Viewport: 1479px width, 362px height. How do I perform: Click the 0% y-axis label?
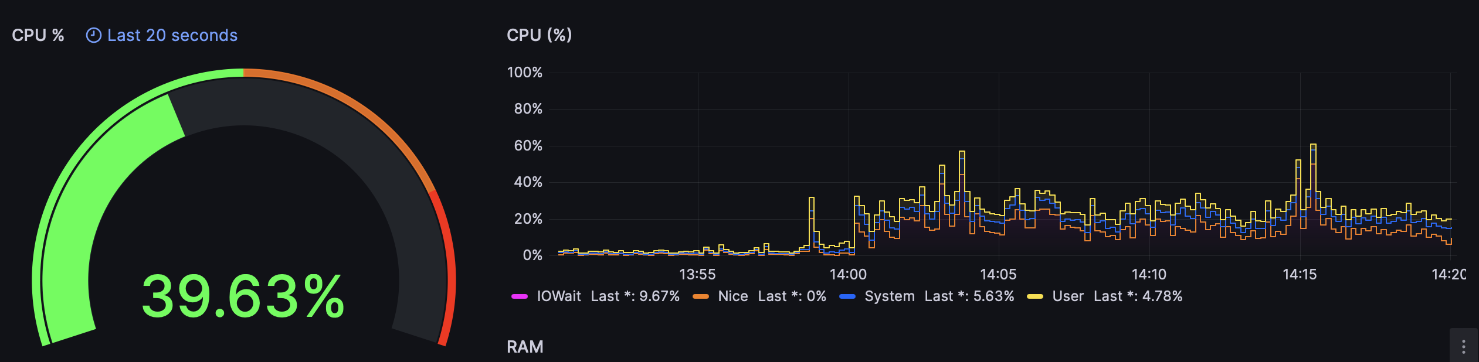532,255
